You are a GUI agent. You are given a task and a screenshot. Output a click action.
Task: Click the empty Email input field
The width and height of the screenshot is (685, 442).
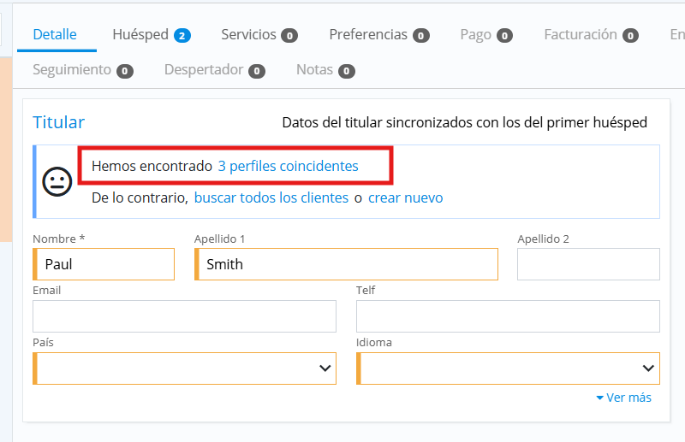(x=184, y=316)
